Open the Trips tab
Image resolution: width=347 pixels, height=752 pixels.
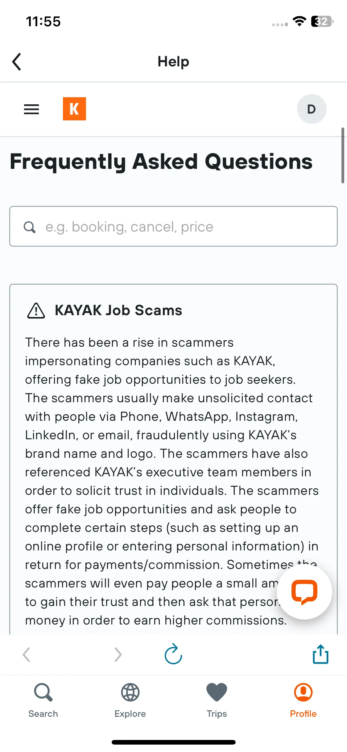pyautogui.click(x=217, y=700)
